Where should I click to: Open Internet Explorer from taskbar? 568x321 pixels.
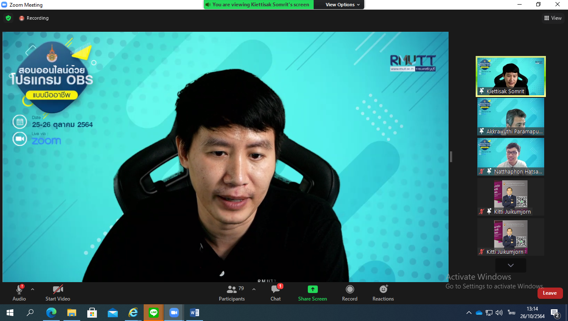[133, 313]
